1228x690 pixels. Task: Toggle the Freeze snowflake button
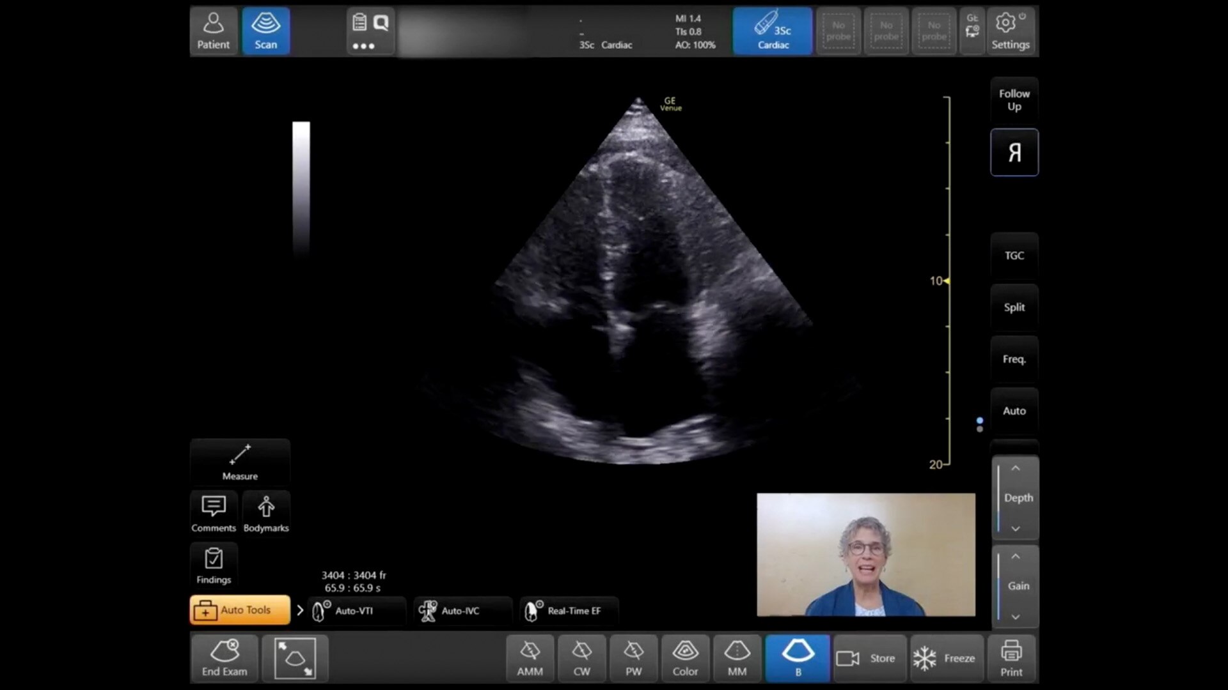pyautogui.click(x=945, y=658)
